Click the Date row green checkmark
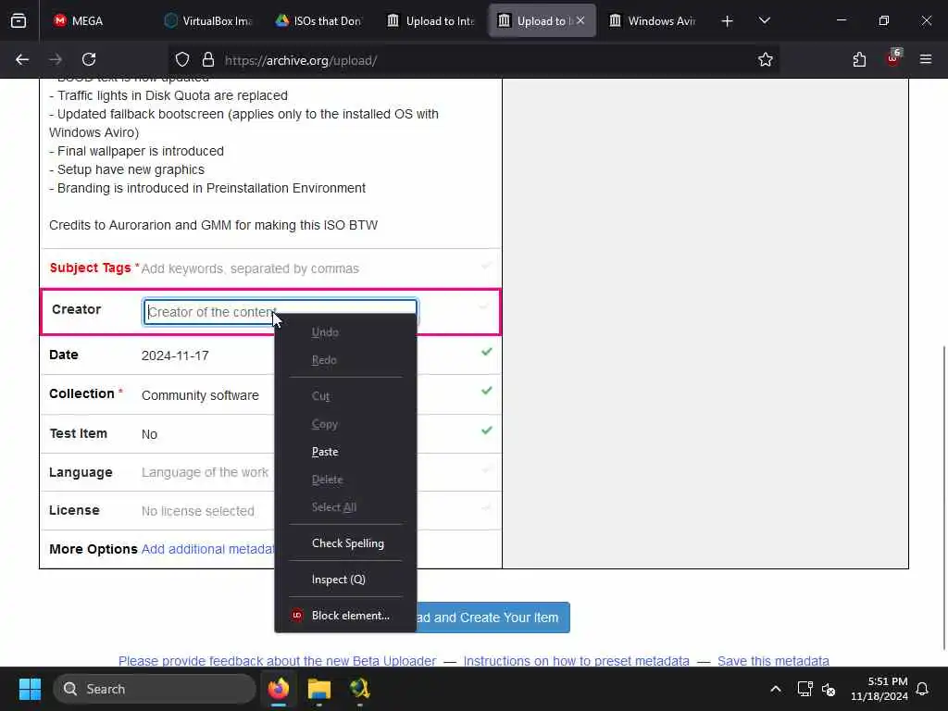Screen dimensions: 948x711 click(487, 352)
